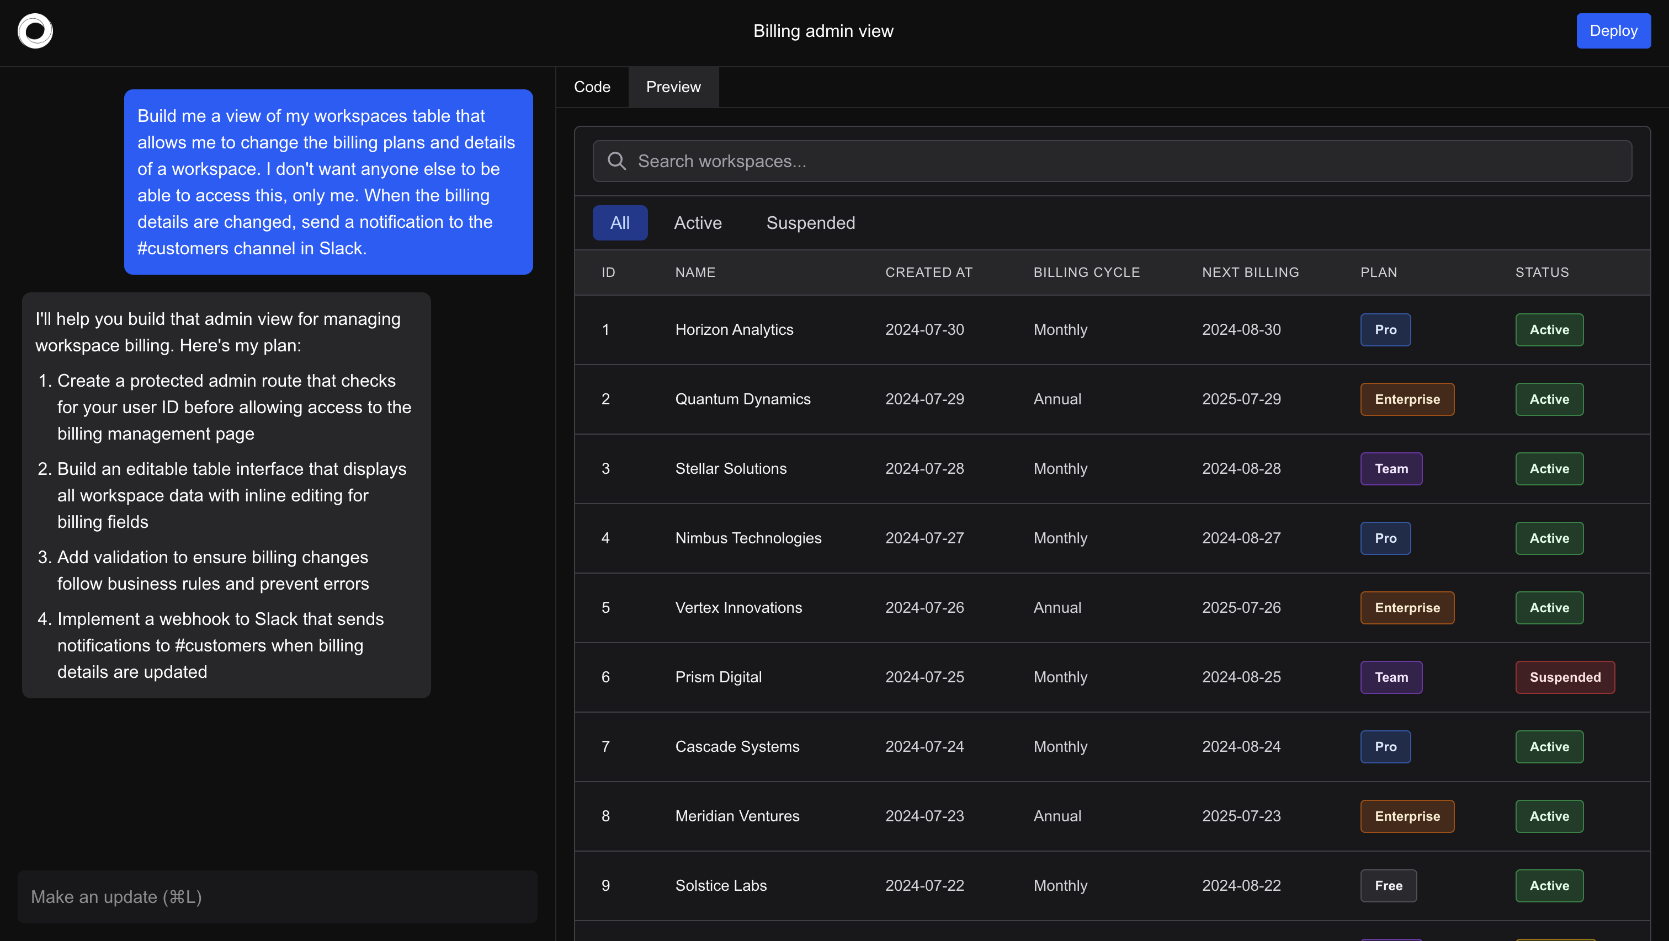Select the Suspended workspace filter

(811, 222)
